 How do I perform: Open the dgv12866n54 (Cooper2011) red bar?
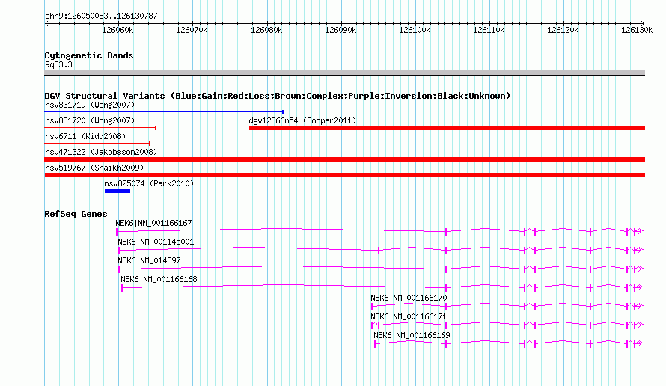[447, 128]
